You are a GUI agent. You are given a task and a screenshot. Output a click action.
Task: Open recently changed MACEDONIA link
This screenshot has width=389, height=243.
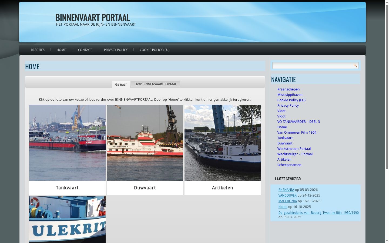coord(288,201)
